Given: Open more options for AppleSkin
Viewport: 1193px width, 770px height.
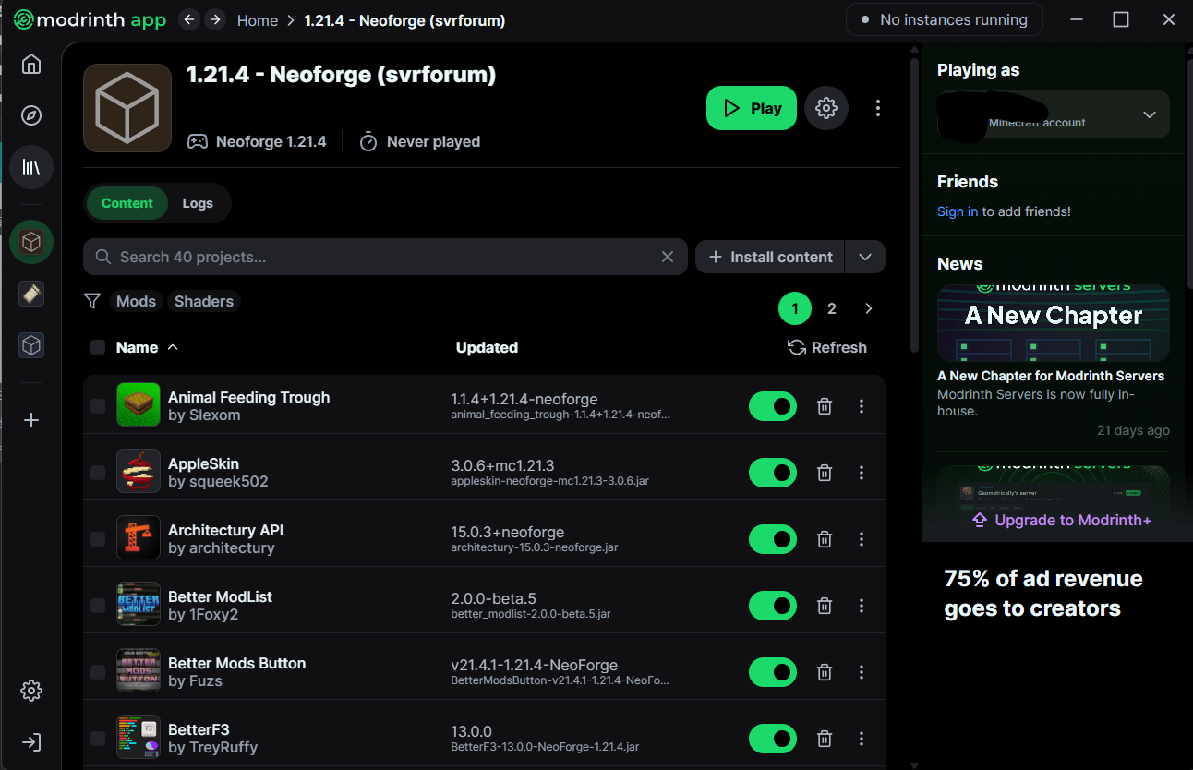Looking at the screenshot, I should pos(862,473).
